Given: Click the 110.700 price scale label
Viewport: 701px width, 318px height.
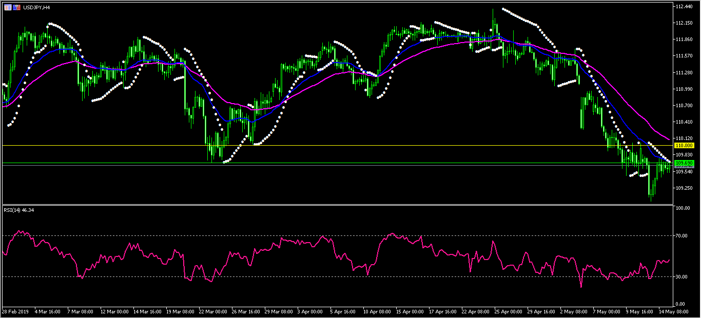Looking at the screenshot, I should [x=685, y=106].
